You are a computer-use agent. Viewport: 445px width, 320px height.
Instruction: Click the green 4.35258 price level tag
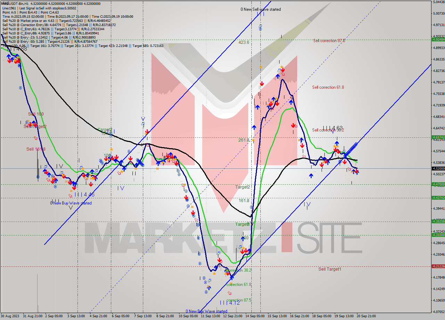[438, 221]
